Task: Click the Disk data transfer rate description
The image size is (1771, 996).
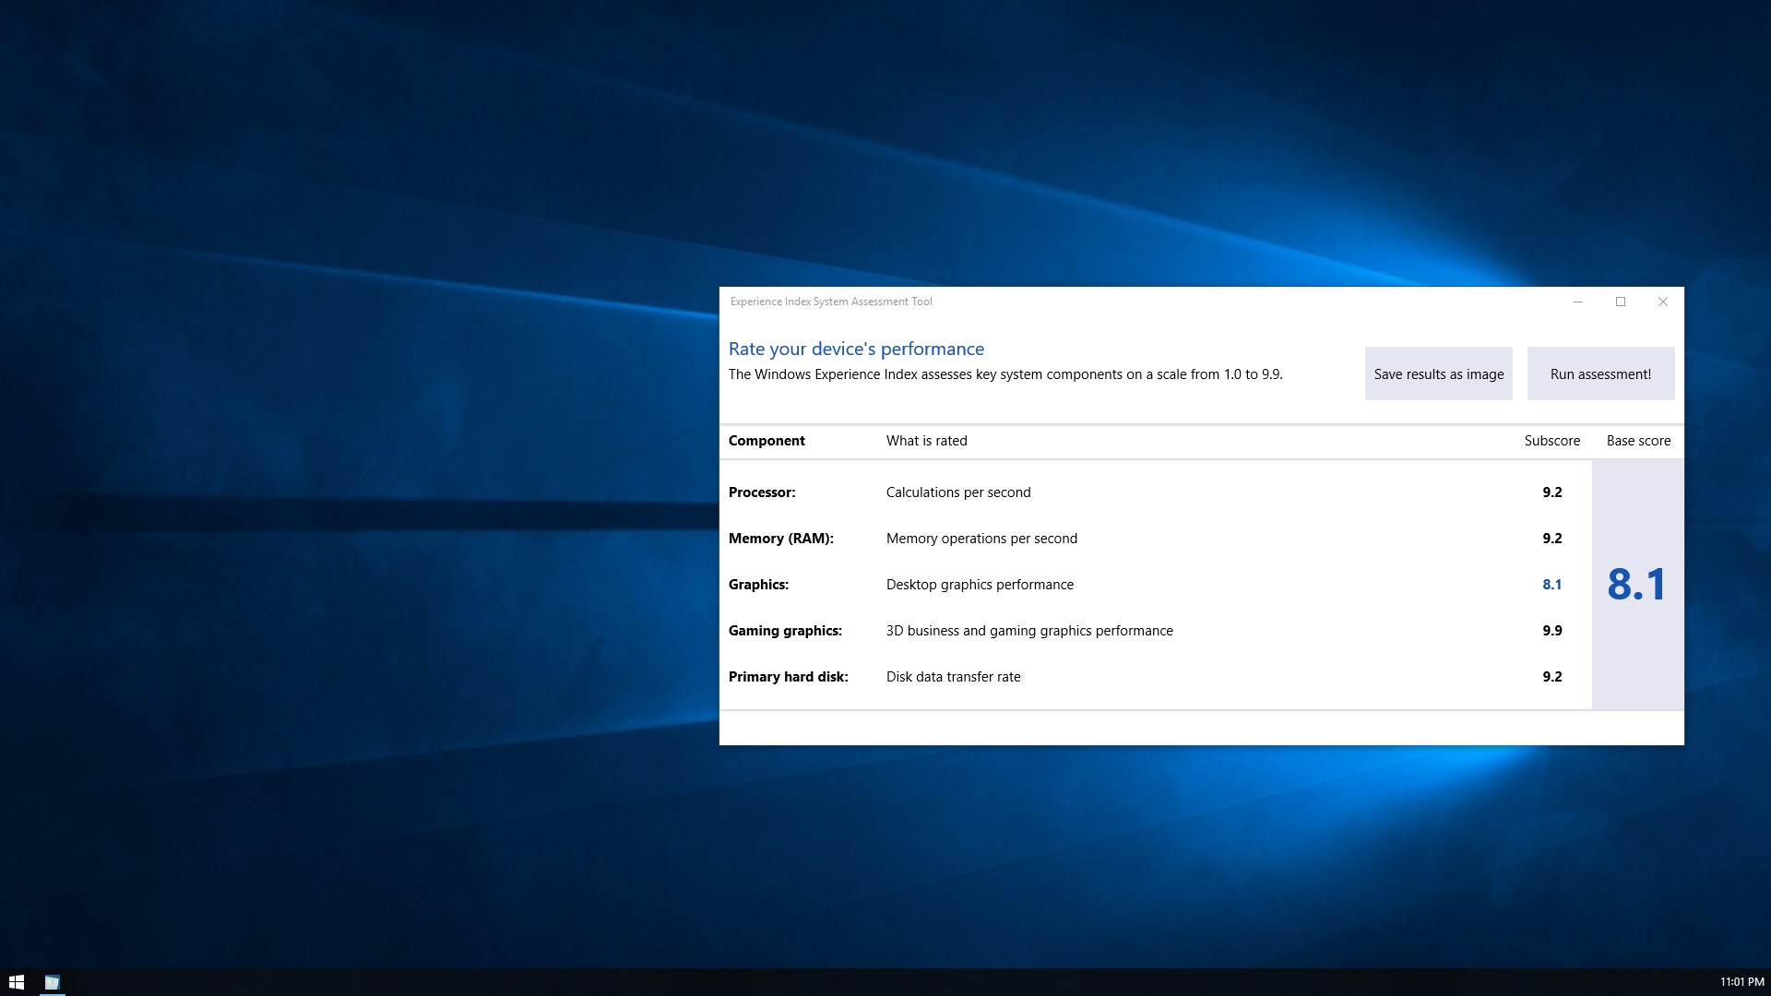Action: pyautogui.click(x=954, y=677)
